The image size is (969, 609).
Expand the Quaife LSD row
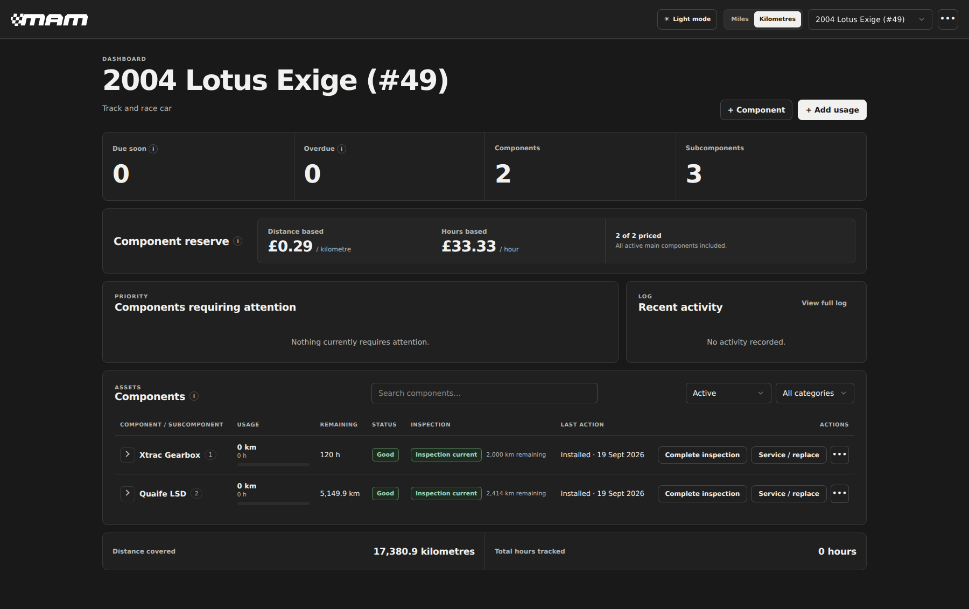[128, 494]
